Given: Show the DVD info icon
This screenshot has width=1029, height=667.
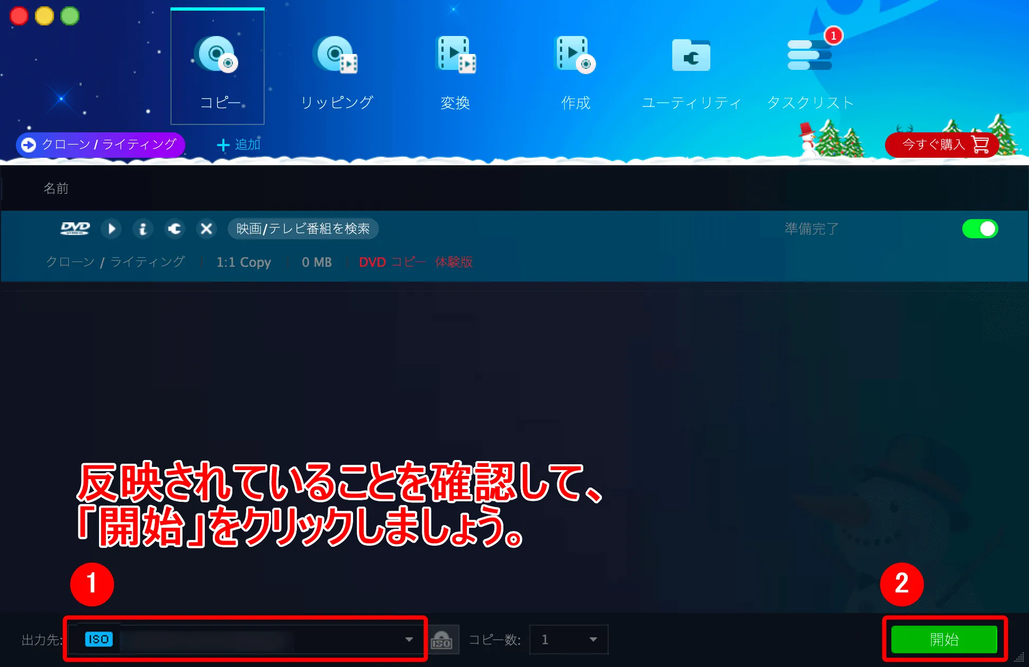Looking at the screenshot, I should [143, 229].
